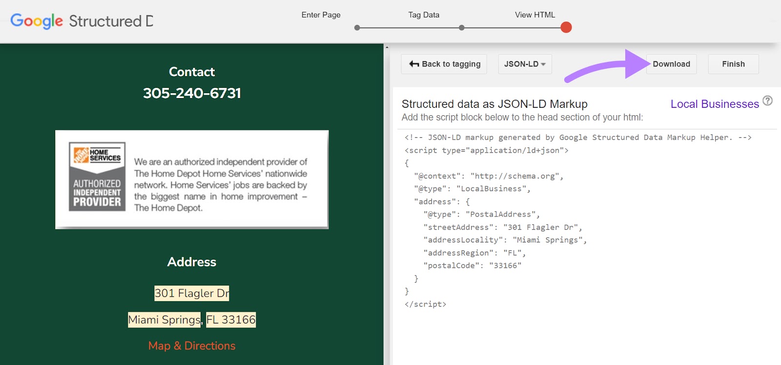Click the 305-240-6731 phone number
This screenshot has width=781, height=365.
pyautogui.click(x=192, y=93)
